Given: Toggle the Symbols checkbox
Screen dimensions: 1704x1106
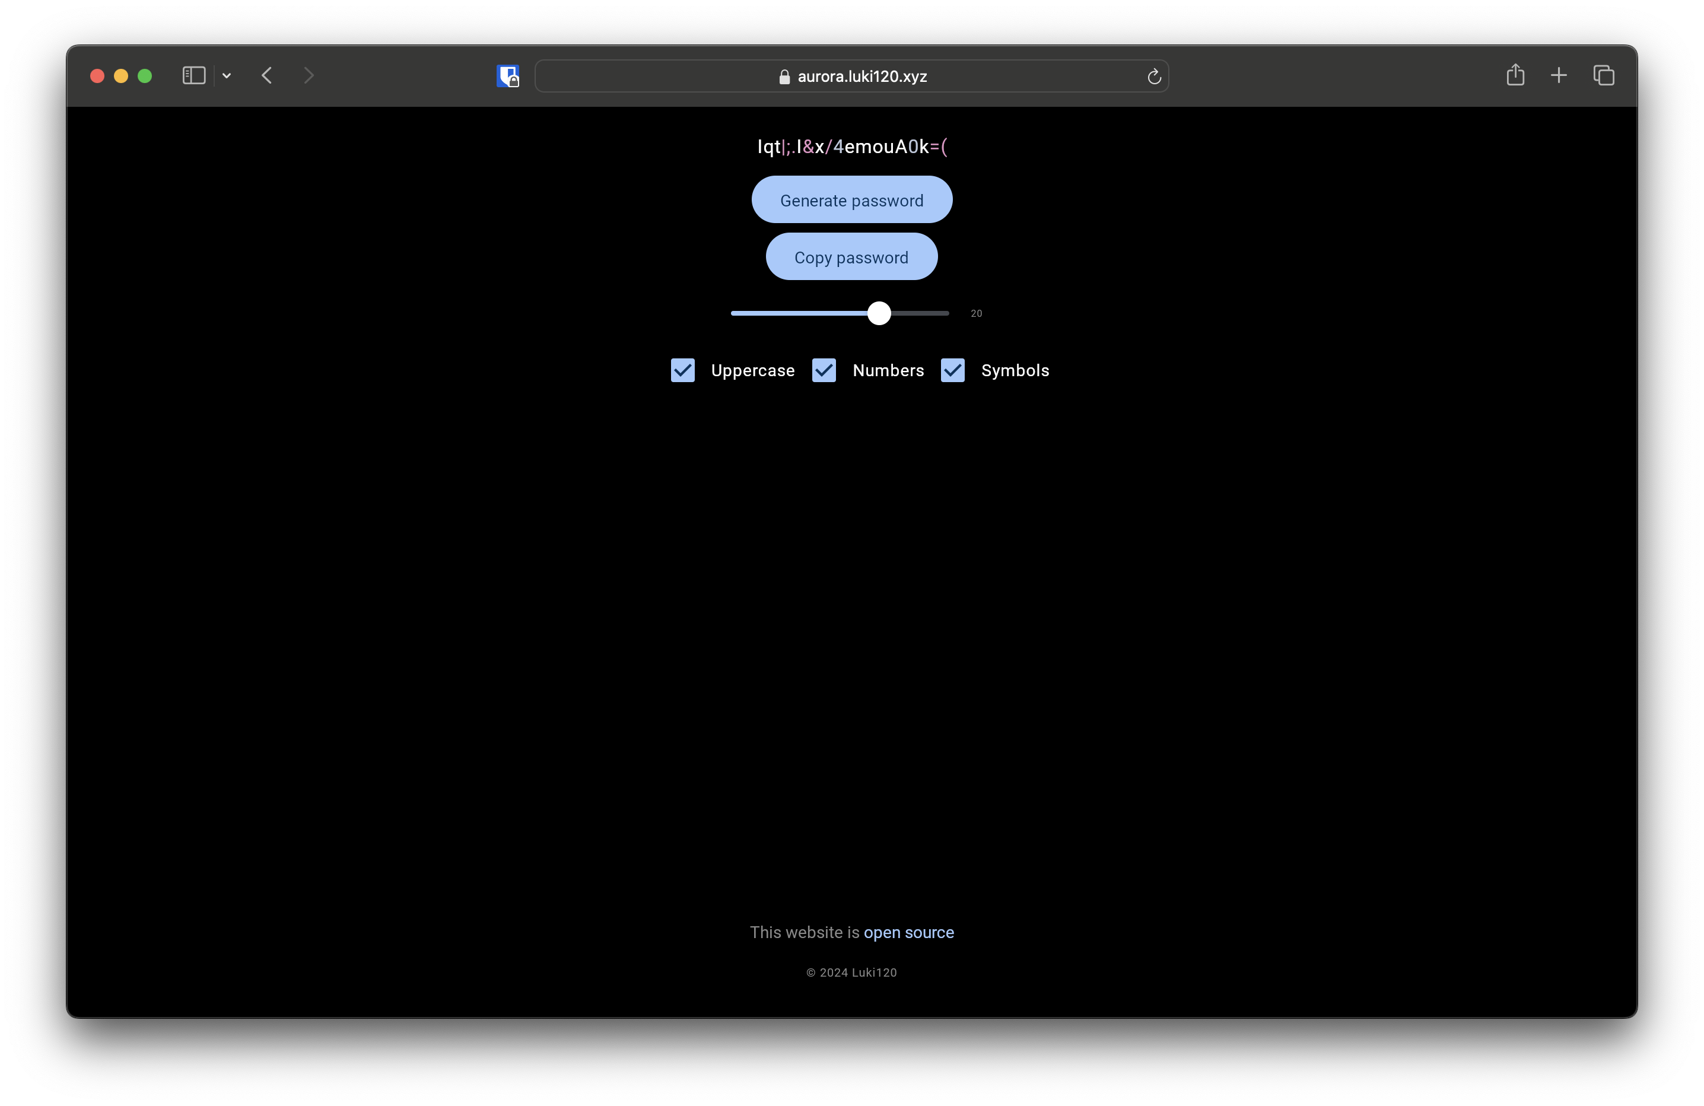Looking at the screenshot, I should pyautogui.click(x=953, y=370).
